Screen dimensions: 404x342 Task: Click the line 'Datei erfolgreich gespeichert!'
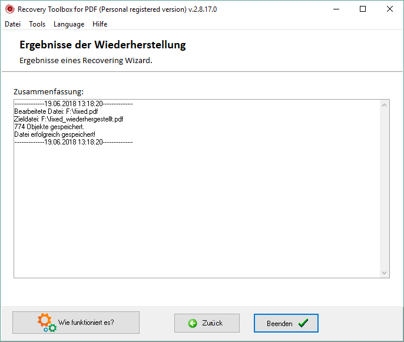pyautogui.click(x=55, y=134)
